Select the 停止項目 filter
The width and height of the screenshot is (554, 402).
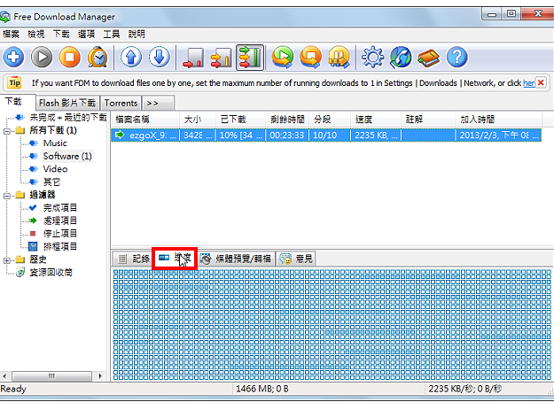click(x=60, y=234)
